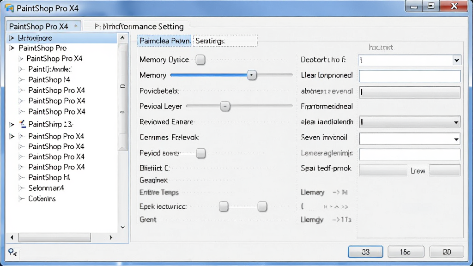Open the efeaı iaedidlendh dropdown
This screenshot has width=473, height=266.
tap(456, 122)
